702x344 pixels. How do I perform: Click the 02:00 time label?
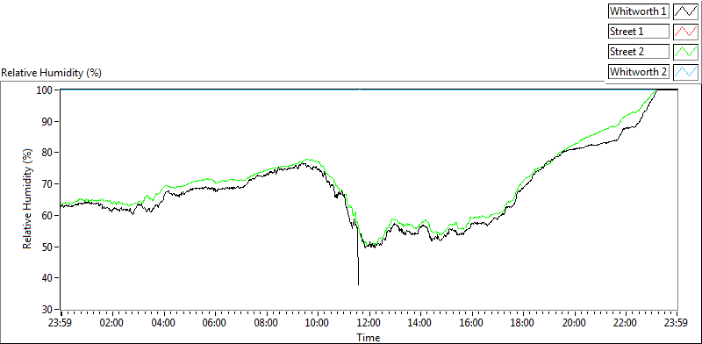tap(112, 323)
